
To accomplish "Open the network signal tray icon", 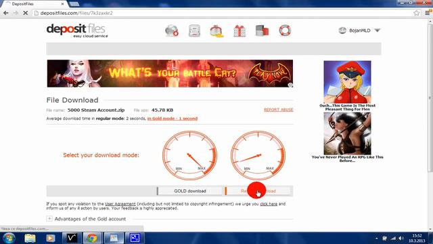I will (x=393, y=238).
